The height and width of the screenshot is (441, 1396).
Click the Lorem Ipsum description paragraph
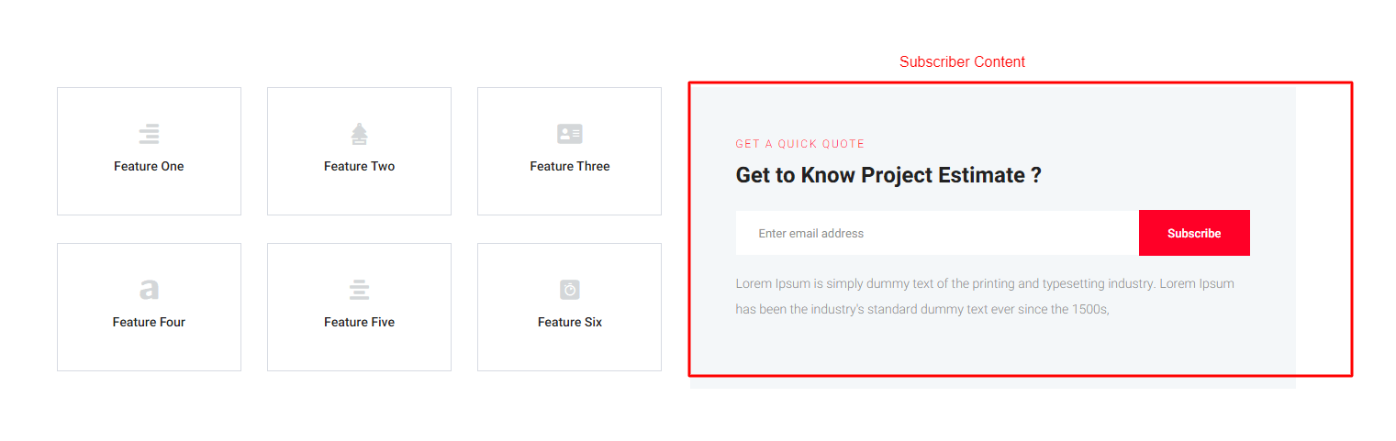click(x=984, y=296)
